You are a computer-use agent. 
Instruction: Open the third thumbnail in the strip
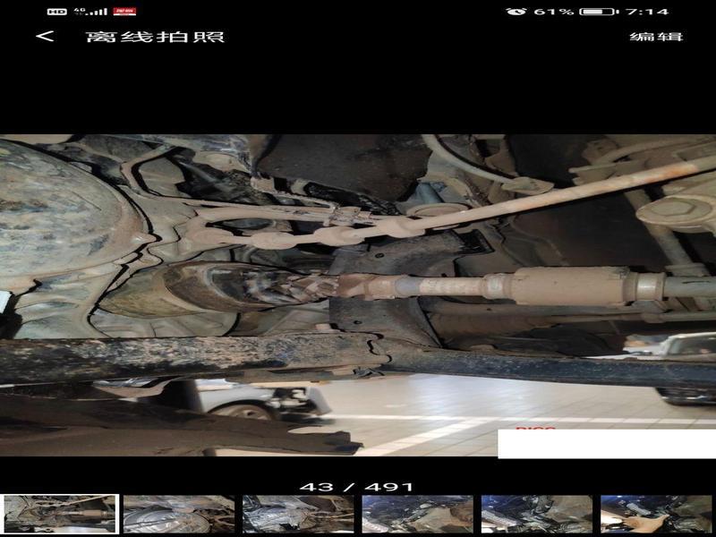coord(298,514)
